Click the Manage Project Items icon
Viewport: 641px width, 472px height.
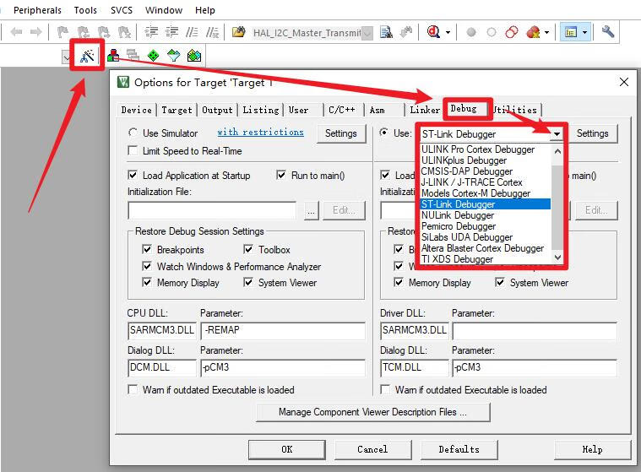pyautogui.click(x=112, y=57)
